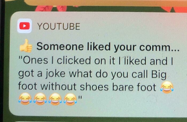187x122 pixels.
Task: Click the "foot without shoes bare foot" line
Action: pyautogui.click(x=87, y=87)
